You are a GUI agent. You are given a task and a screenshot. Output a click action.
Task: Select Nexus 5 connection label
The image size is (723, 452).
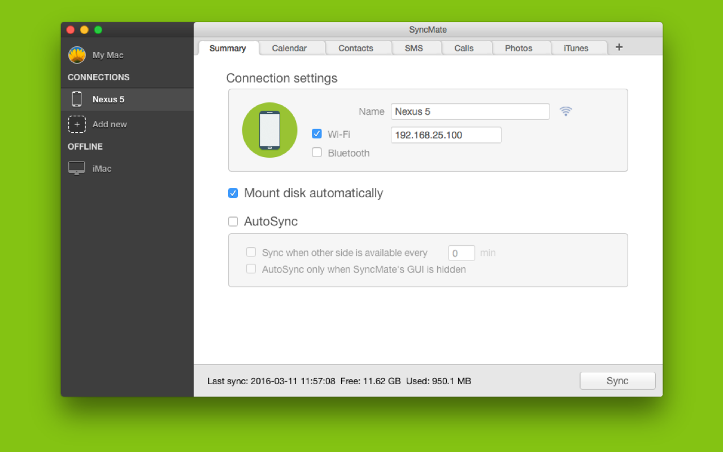pyautogui.click(x=108, y=99)
